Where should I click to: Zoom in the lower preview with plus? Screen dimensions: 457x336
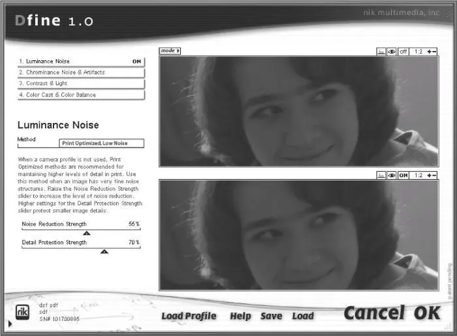point(430,175)
